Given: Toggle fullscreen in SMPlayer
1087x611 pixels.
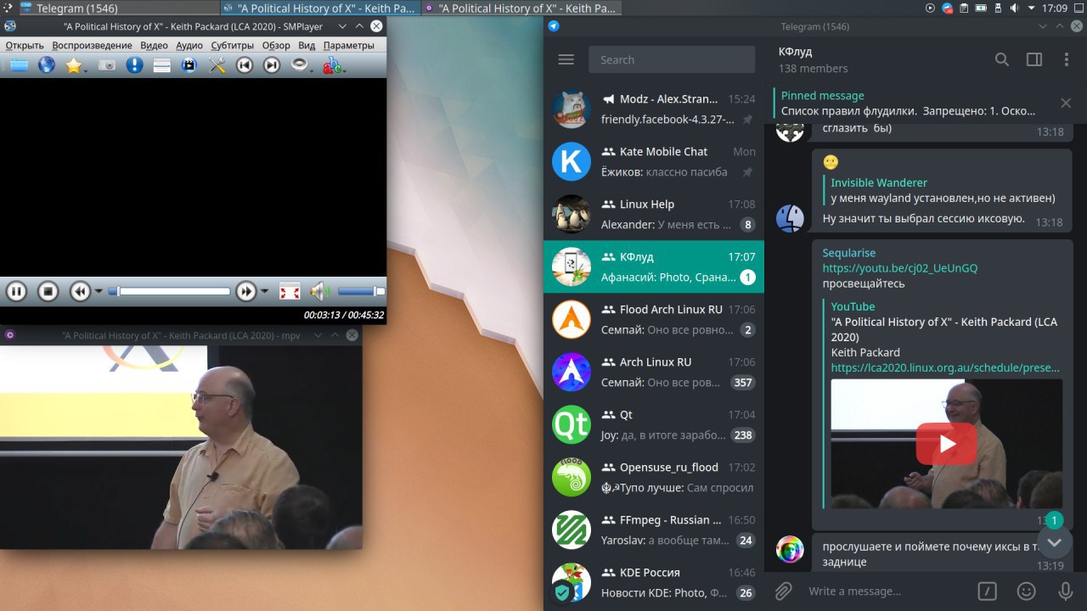Looking at the screenshot, I should click(x=290, y=292).
